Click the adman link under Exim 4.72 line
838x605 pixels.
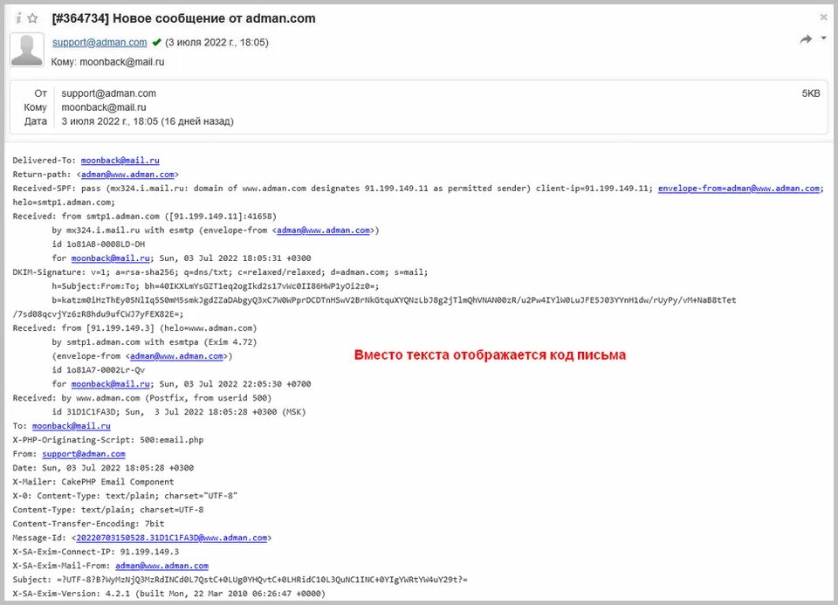click(177, 356)
